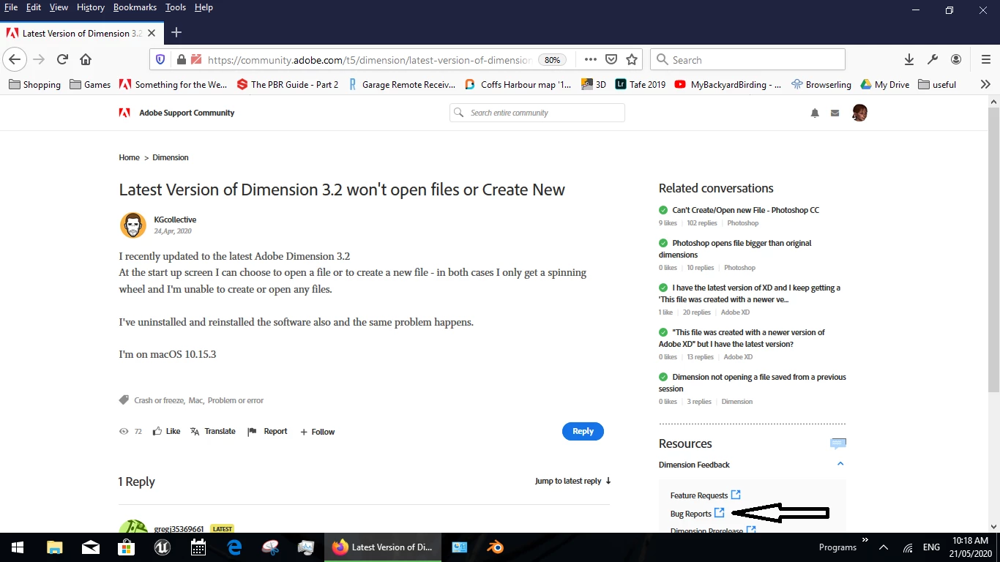Open the Downloads arrow icon
This screenshot has height=562, width=1000.
908,60
